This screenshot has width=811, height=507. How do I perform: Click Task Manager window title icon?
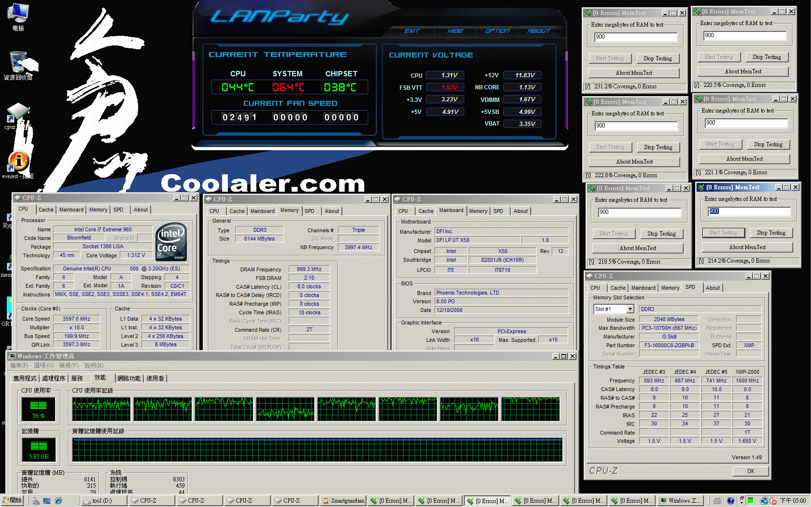[x=12, y=356]
